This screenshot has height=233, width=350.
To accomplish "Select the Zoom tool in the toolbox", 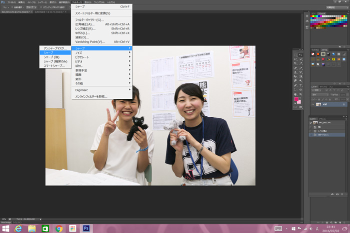I will click(x=300, y=94).
